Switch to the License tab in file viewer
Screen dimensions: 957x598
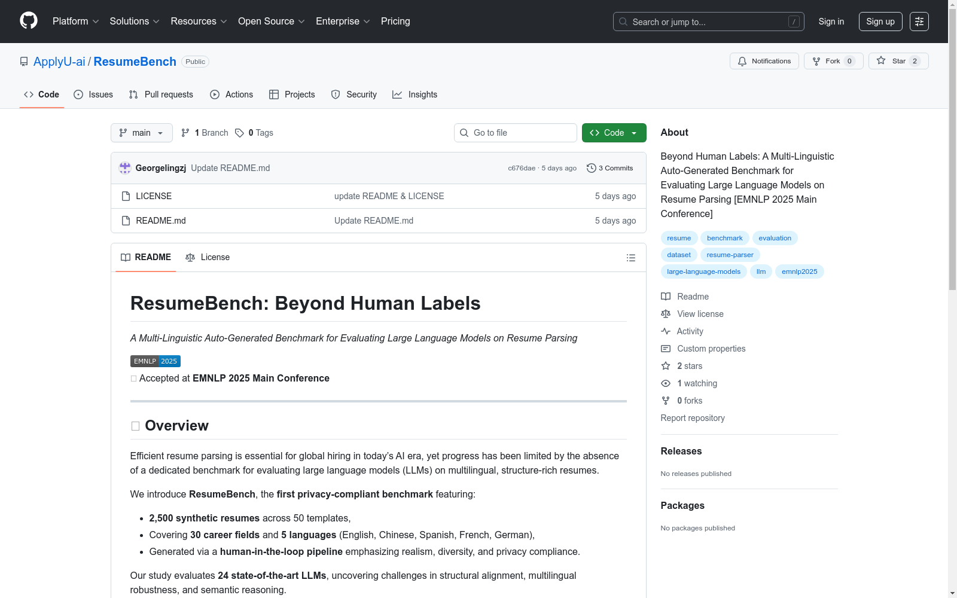click(x=208, y=257)
